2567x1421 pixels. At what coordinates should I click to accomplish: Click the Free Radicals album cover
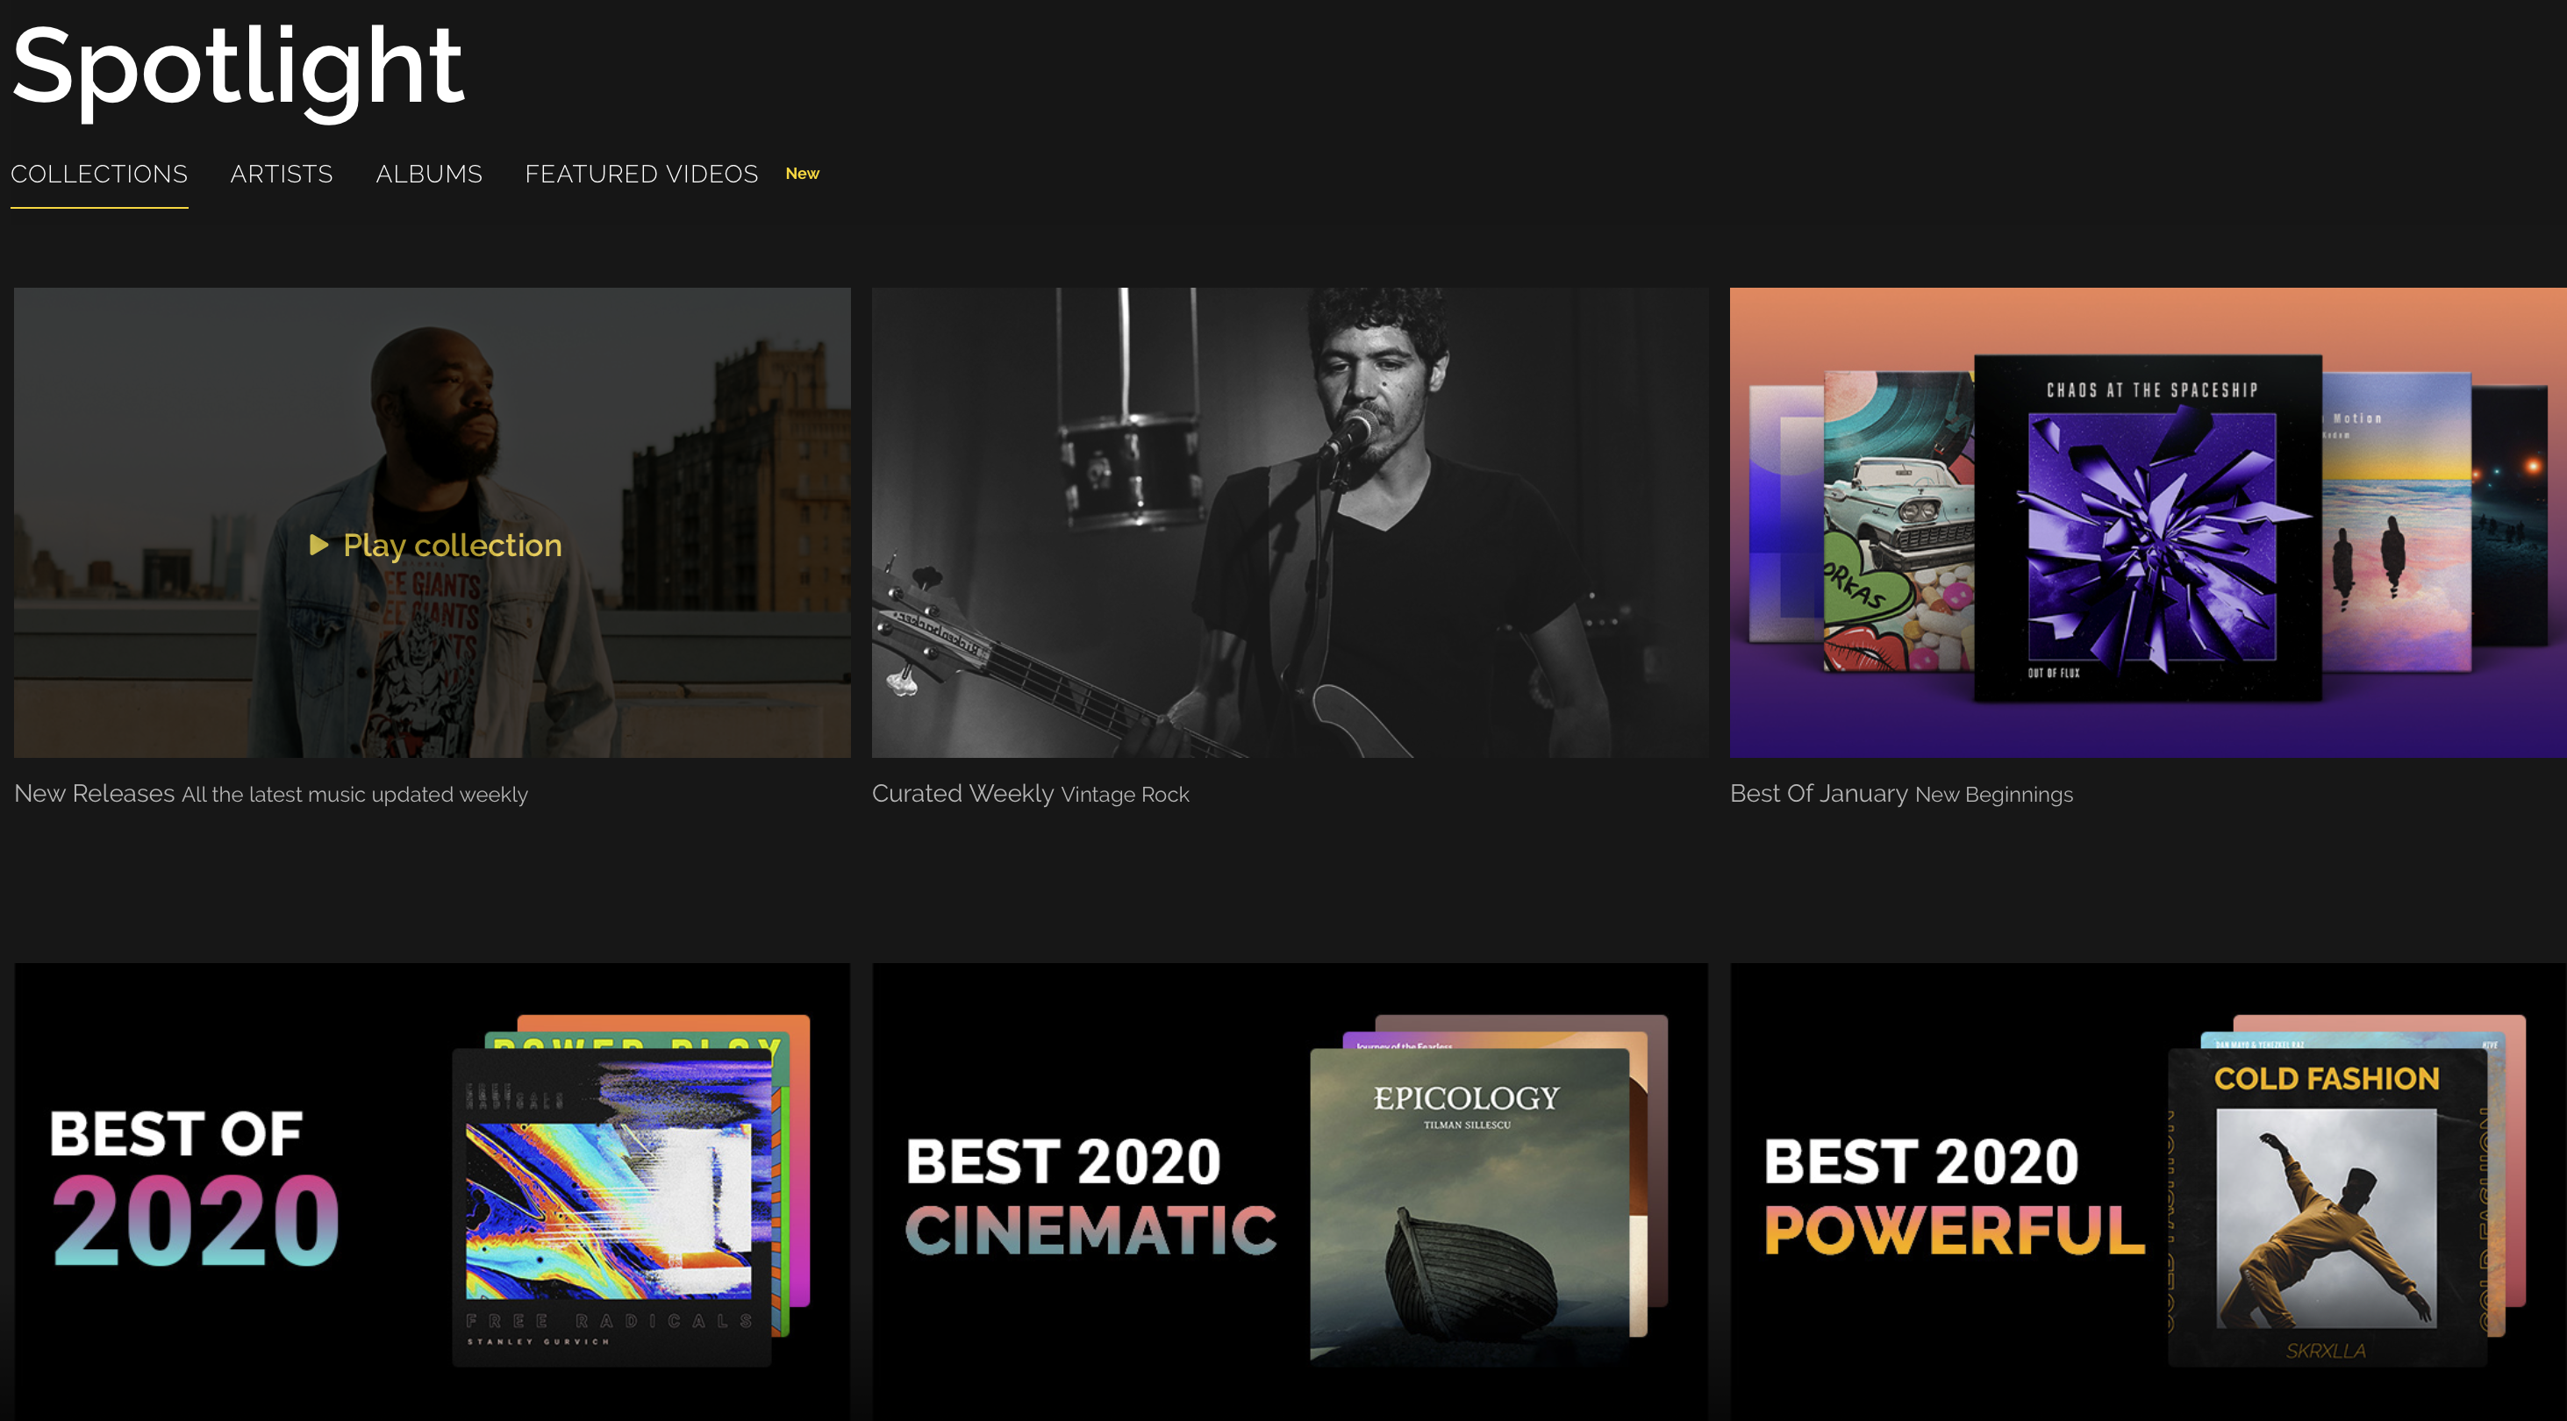(610, 1208)
